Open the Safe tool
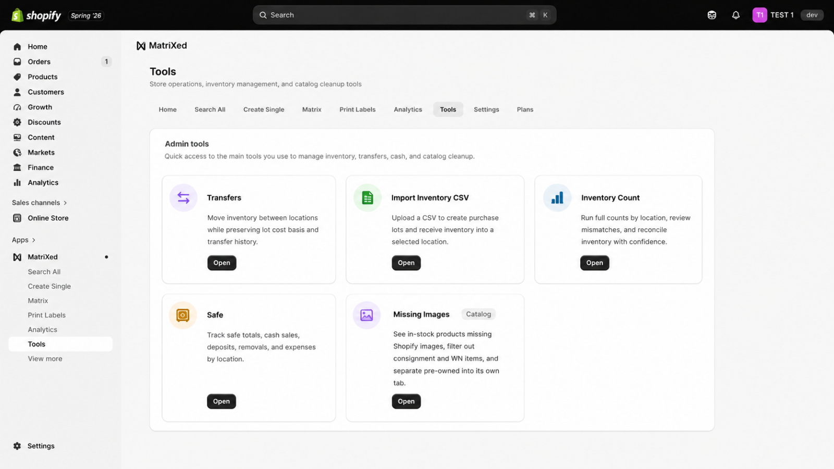 coord(222,401)
